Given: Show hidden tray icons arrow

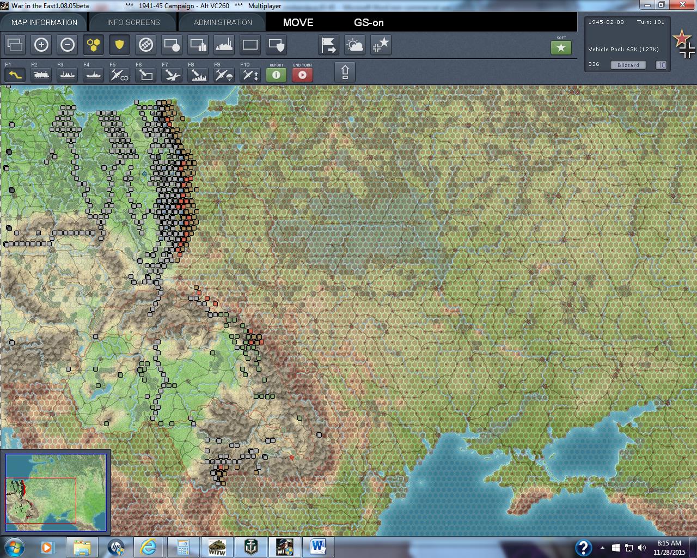Looking at the screenshot, I should 602,548.
